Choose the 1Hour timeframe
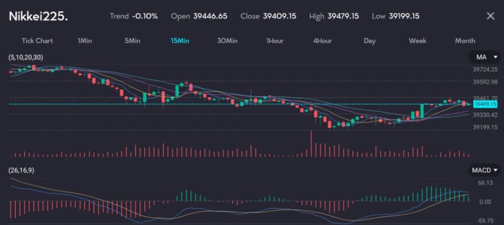504x225 pixels. (275, 41)
